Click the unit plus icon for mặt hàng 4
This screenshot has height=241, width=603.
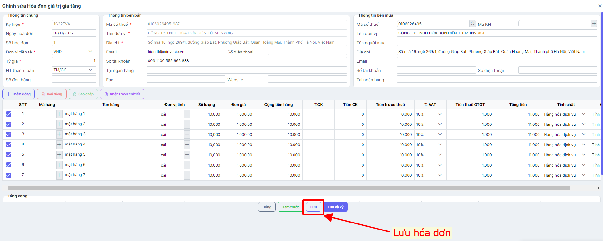coord(187,145)
